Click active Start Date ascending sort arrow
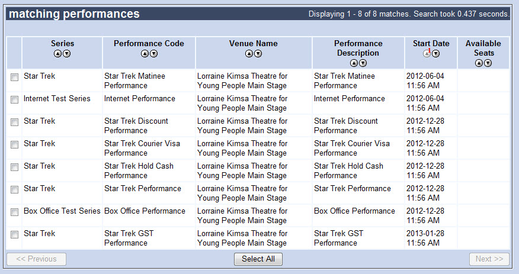This screenshot has width=519, height=274. [x=427, y=53]
